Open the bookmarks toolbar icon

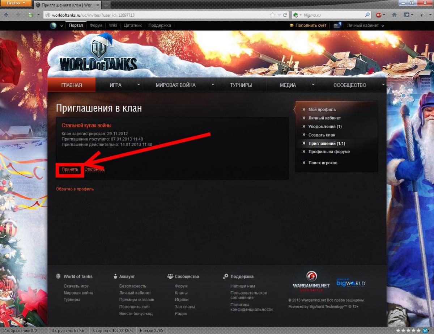[x=407, y=15]
